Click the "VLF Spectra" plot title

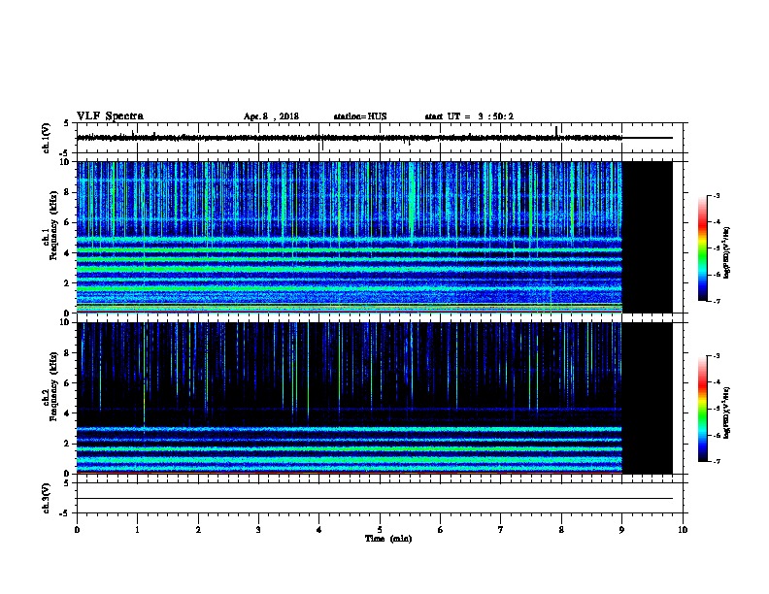pos(110,116)
